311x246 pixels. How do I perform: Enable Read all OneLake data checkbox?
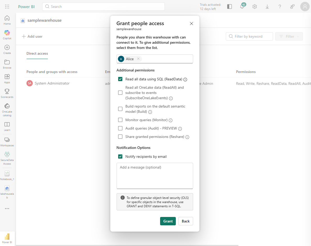[120, 93]
